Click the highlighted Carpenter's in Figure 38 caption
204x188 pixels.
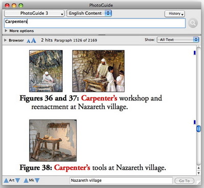[x=72, y=168]
